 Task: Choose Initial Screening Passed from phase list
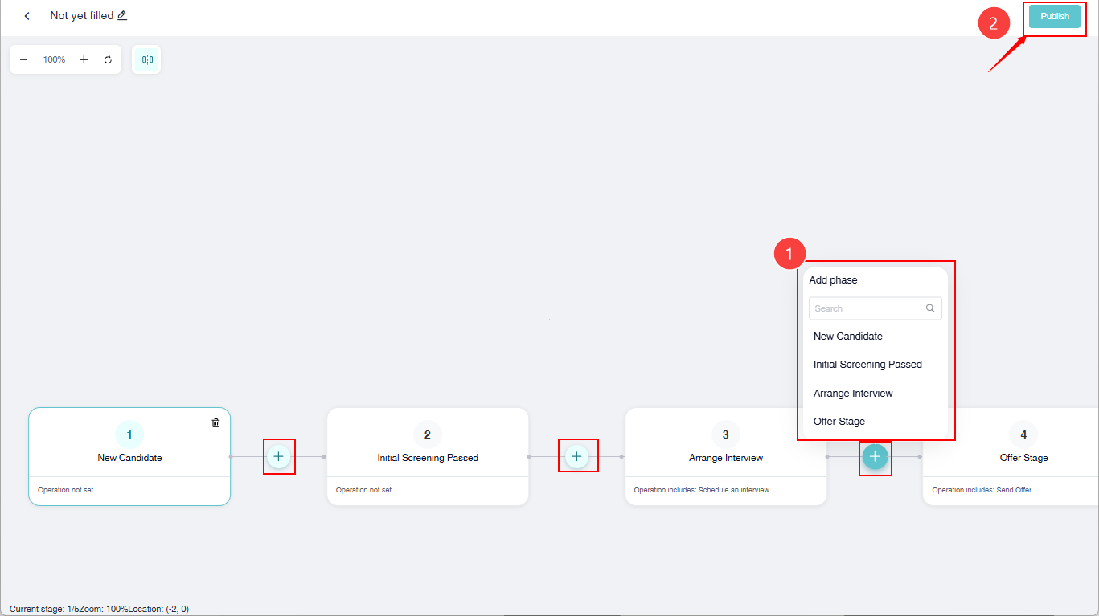pyautogui.click(x=867, y=365)
